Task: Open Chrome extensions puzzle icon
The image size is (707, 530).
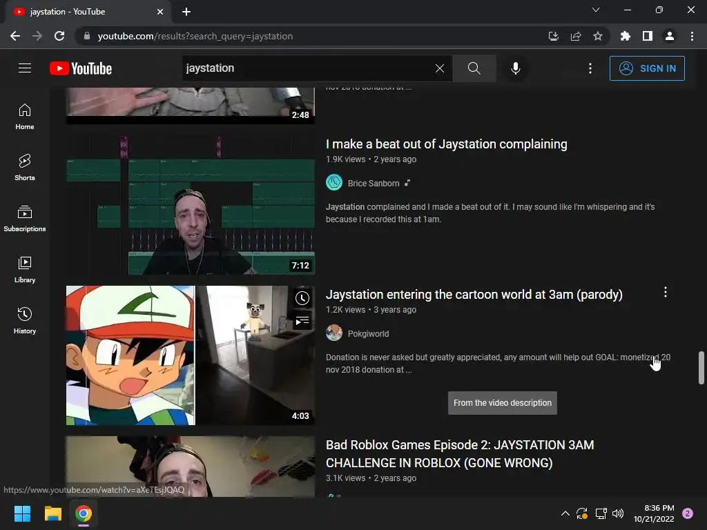Action: 626,36
